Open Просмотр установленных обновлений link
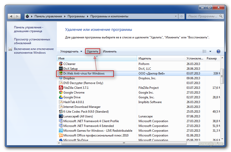The image size is (231, 152). click(32, 41)
